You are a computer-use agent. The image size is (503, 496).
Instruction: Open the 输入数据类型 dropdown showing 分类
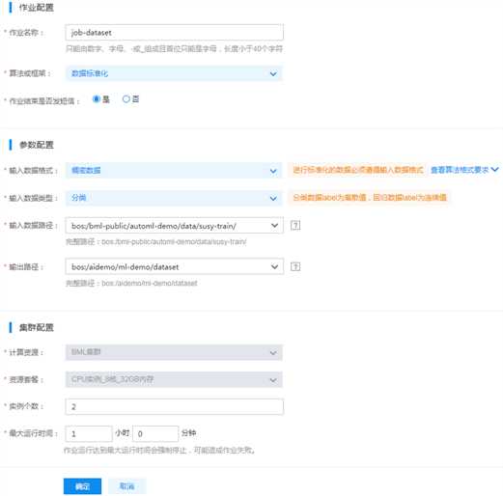[x=174, y=198]
